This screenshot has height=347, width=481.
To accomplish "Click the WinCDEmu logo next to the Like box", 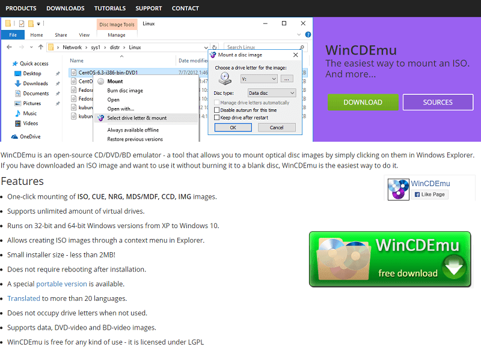I will [x=399, y=188].
